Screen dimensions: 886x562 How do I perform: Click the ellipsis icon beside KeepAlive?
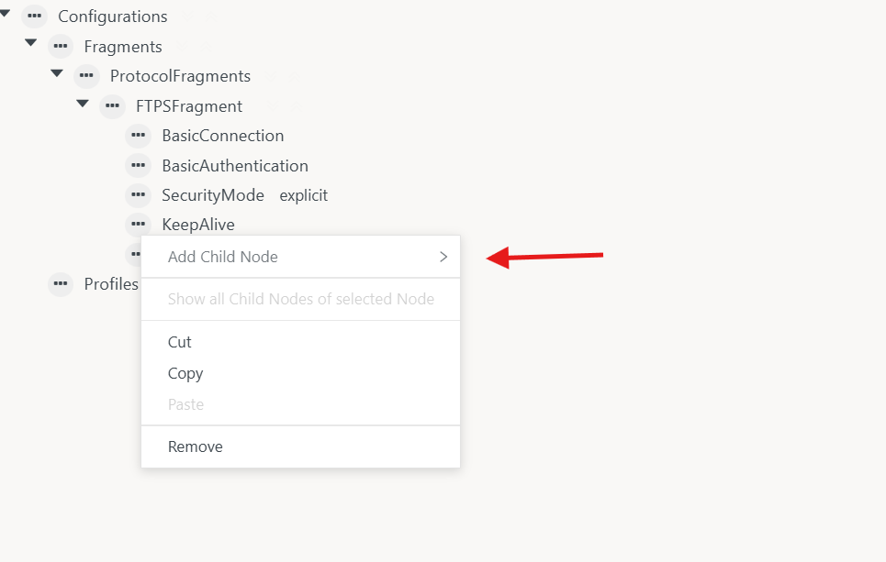tap(138, 225)
